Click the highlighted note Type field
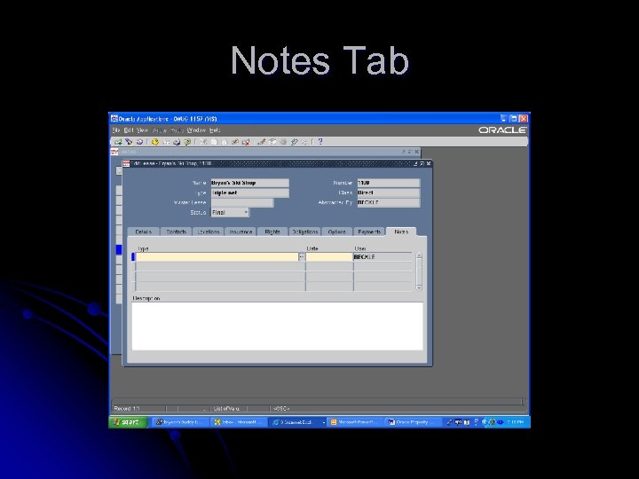639x479 pixels. pyautogui.click(x=217, y=257)
